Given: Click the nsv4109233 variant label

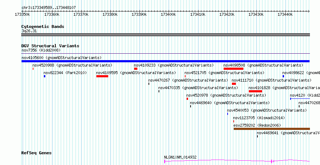Looking at the screenshot, I should [x=174, y=65].
